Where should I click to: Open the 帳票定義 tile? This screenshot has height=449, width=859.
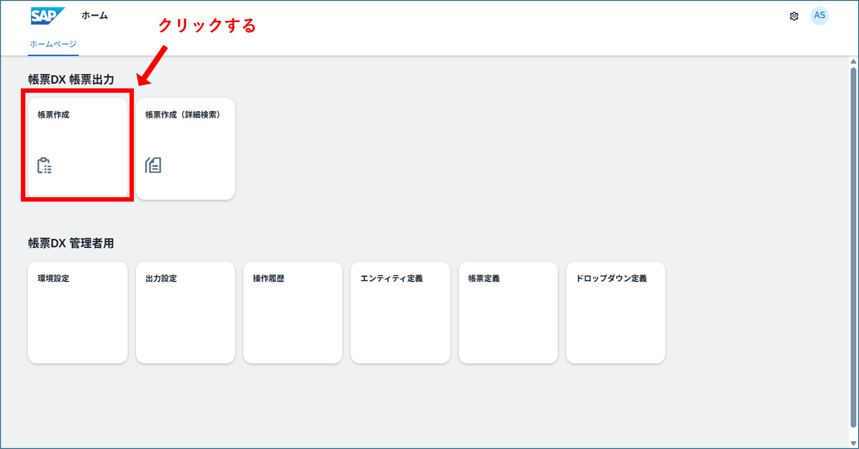508,312
